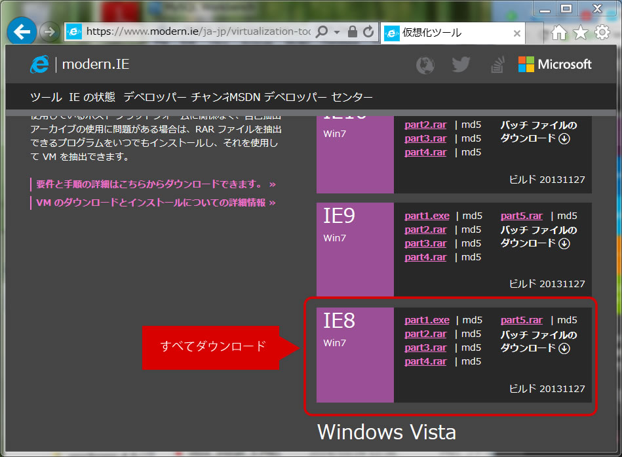
Task: Download IE8 part1.exe
Action: pyautogui.click(x=427, y=320)
